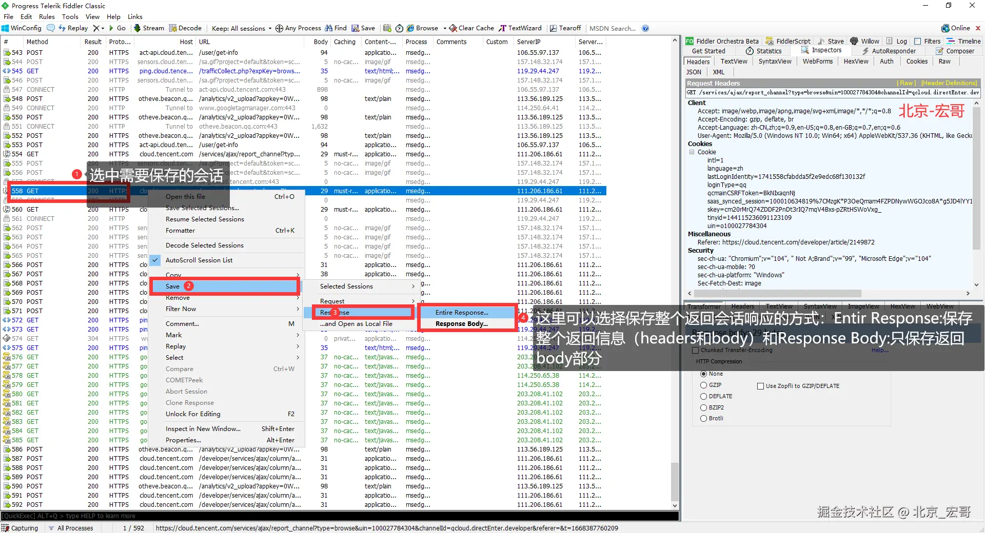Open the Willow tab
Image resolution: width=985 pixels, height=533 pixels.
[x=865, y=41]
